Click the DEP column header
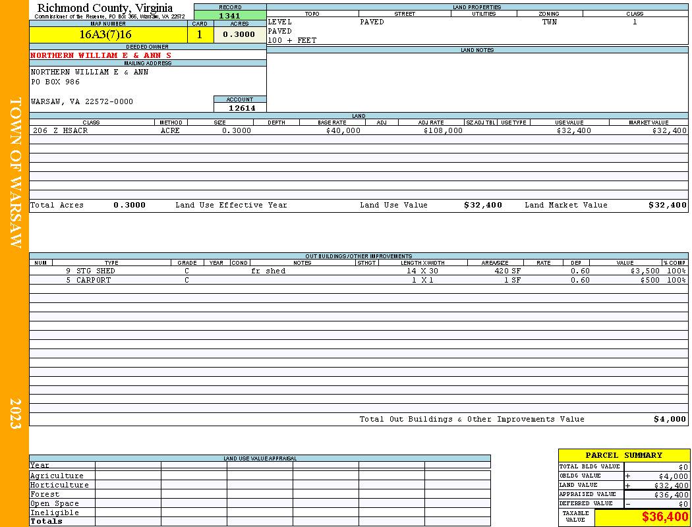The image size is (692, 527). pos(576,263)
